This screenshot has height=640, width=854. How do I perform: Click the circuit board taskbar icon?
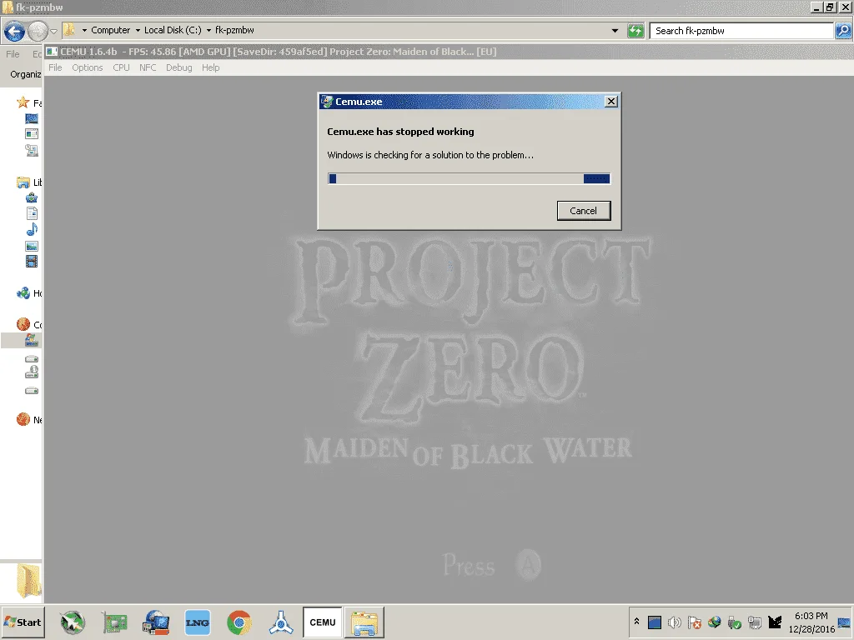(x=114, y=622)
